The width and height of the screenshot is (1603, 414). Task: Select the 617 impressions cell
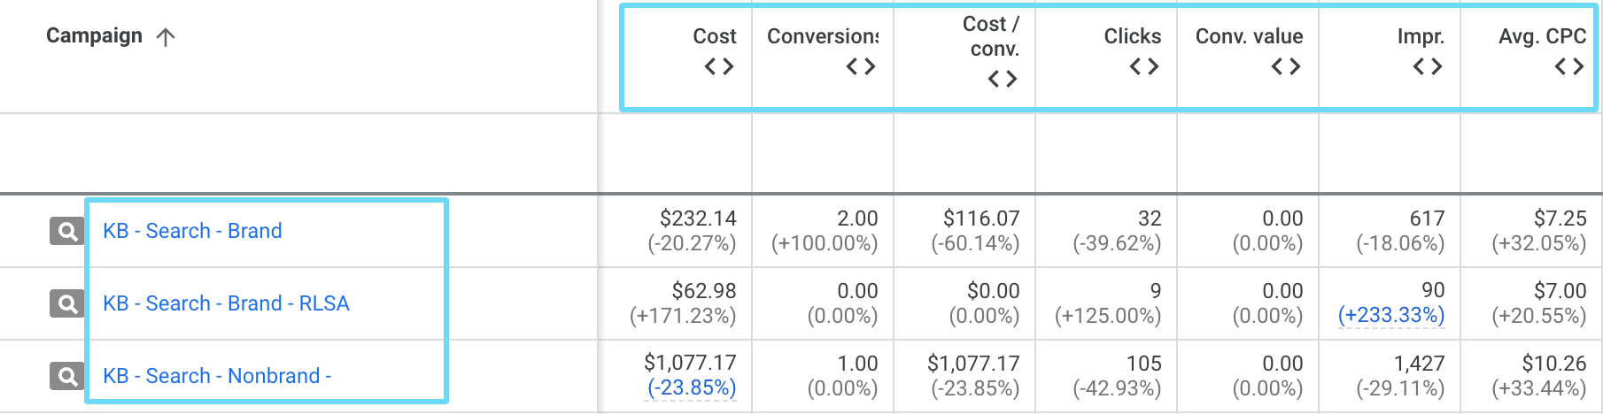[x=1428, y=218]
